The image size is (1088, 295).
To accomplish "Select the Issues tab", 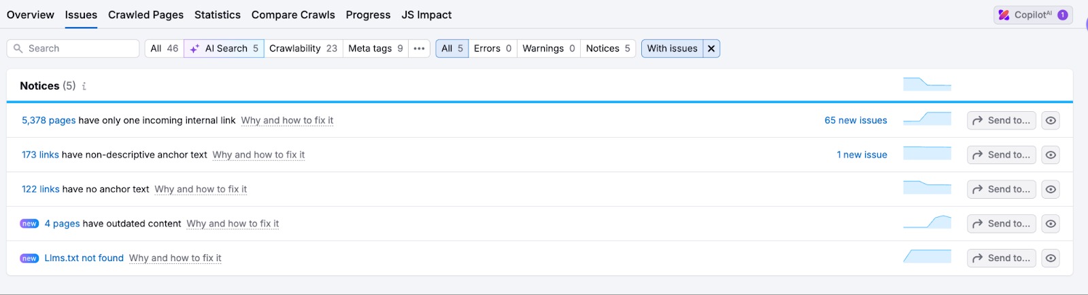I will click(x=81, y=14).
